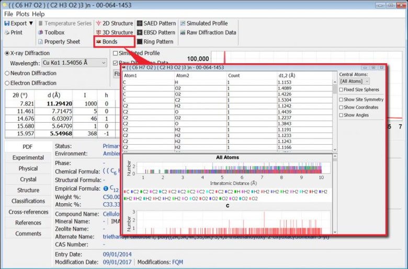Switch to the Crystal tab
Screen dimensions: 408x269
28,179
